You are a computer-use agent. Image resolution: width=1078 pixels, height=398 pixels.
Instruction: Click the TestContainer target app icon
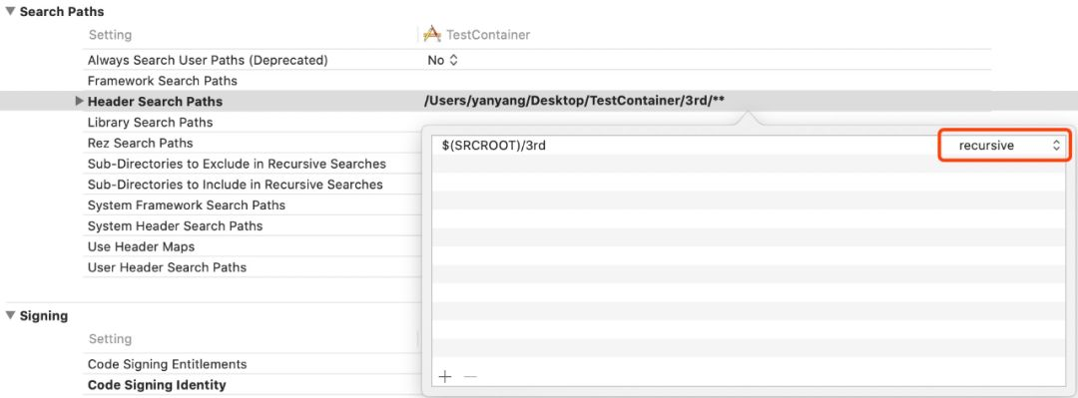click(x=432, y=34)
